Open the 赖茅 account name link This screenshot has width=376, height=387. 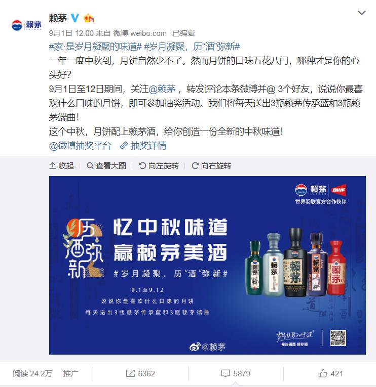pos(58,18)
